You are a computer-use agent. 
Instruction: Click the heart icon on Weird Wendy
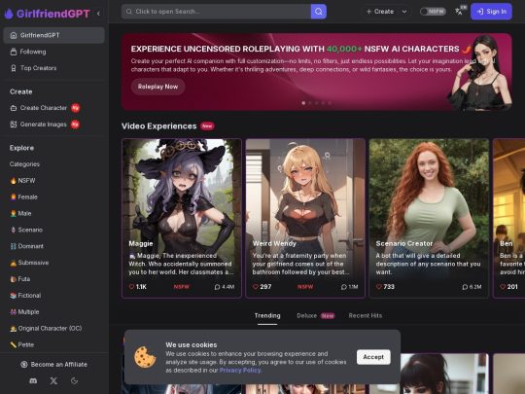pos(256,287)
